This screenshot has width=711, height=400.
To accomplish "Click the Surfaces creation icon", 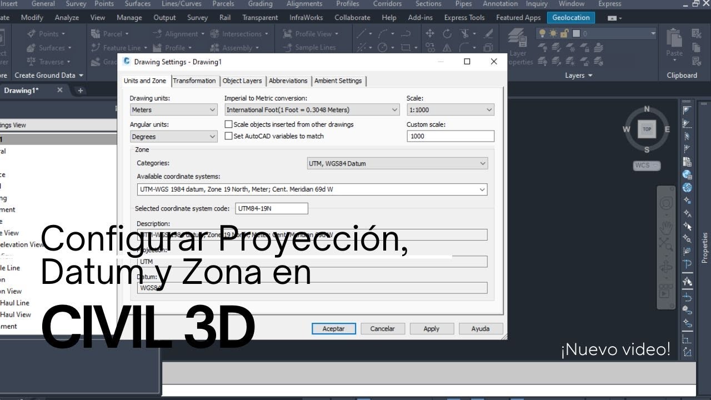I will click(x=31, y=48).
